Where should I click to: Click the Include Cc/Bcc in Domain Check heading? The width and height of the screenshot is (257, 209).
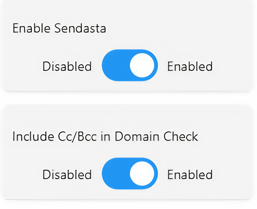point(105,136)
